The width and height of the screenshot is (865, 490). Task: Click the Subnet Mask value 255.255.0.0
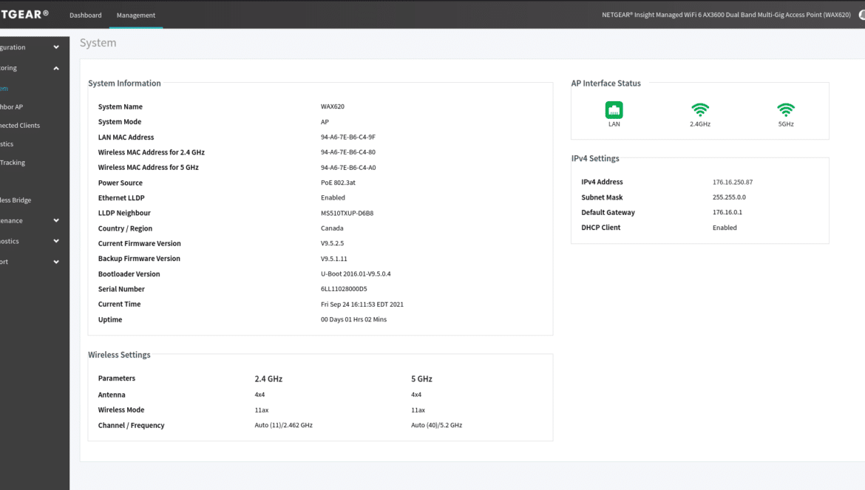(x=729, y=197)
